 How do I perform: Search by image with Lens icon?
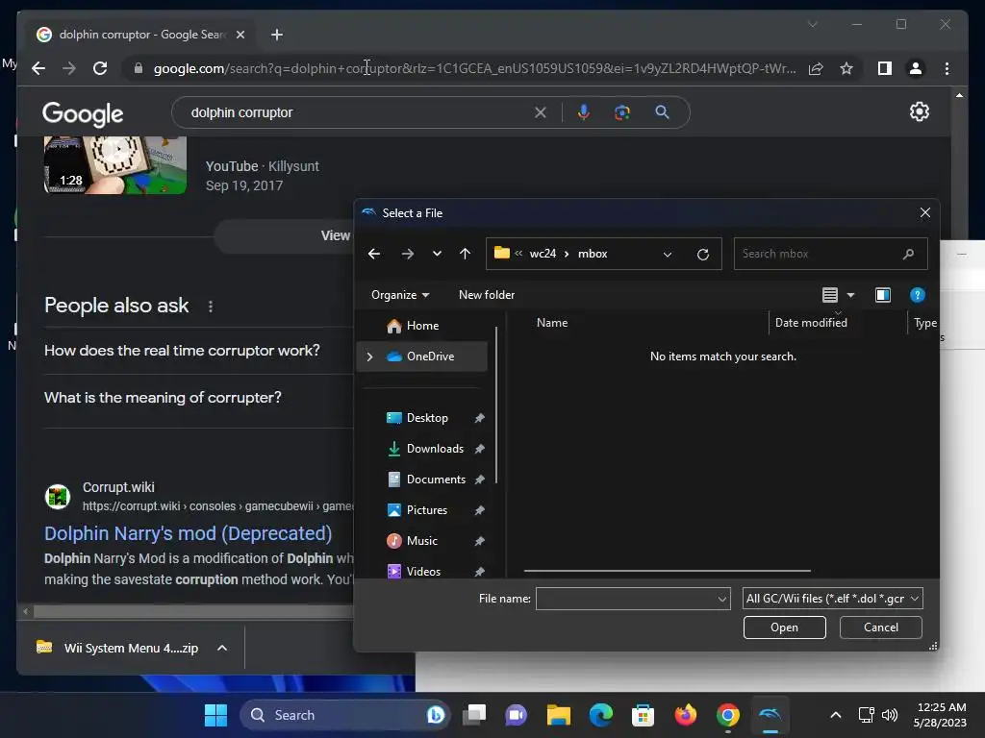tap(622, 112)
